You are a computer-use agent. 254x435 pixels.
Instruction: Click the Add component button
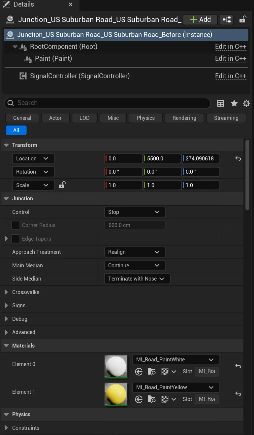point(200,19)
